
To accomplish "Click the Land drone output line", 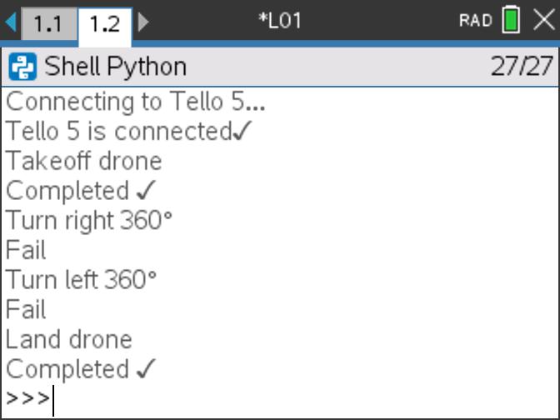I will click(x=69, y=339).
